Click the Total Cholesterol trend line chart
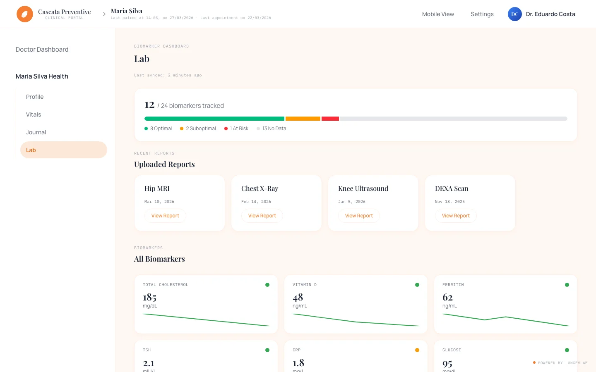 click(x=206, y=320)
